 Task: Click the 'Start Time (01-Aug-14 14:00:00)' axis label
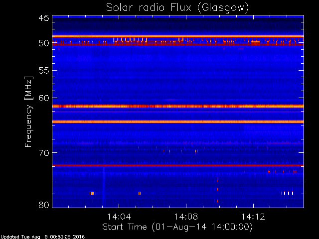(177, 227)
